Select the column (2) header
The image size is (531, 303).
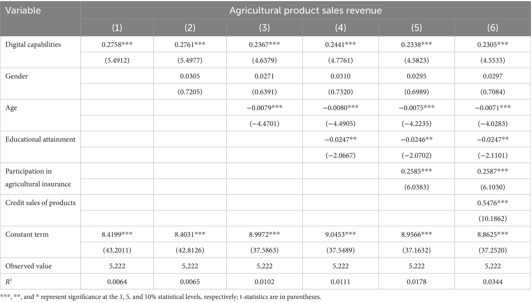tap(190, 28)
